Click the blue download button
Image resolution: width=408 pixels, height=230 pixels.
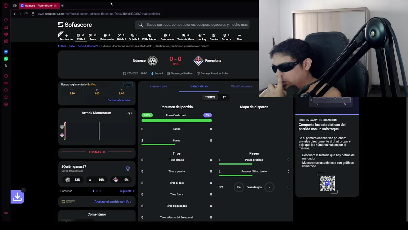[x=17, y=197]
